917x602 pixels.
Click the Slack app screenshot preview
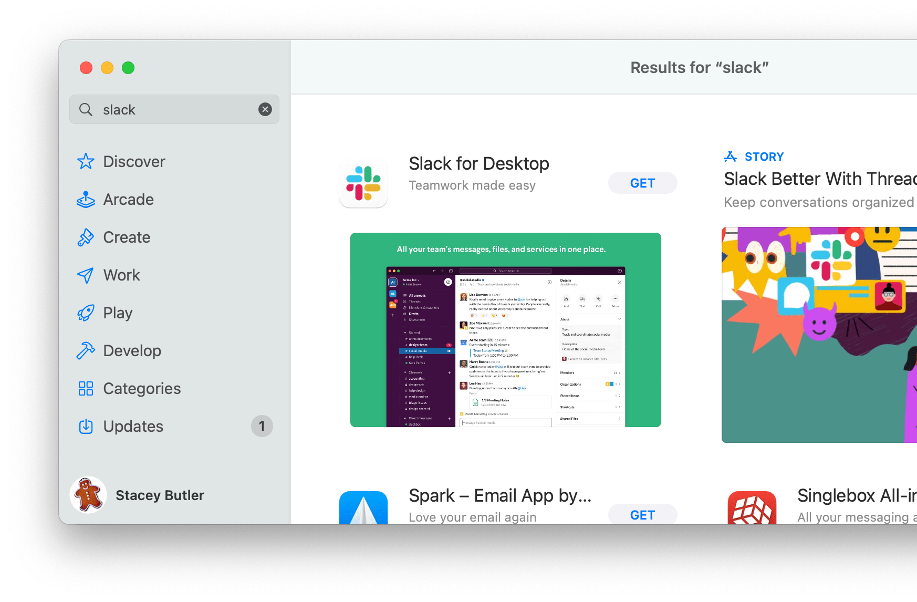(506, 329)
